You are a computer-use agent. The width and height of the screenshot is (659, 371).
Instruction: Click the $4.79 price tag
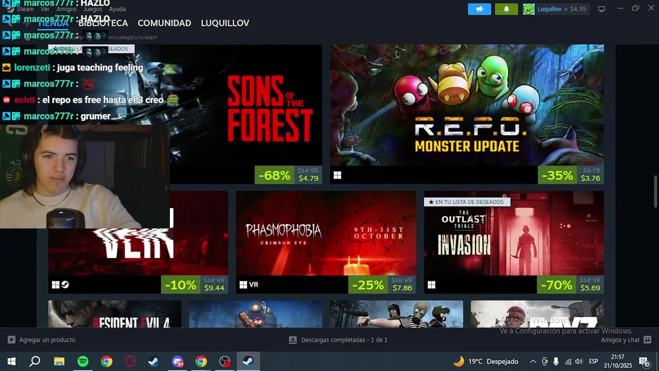(308, 178)
